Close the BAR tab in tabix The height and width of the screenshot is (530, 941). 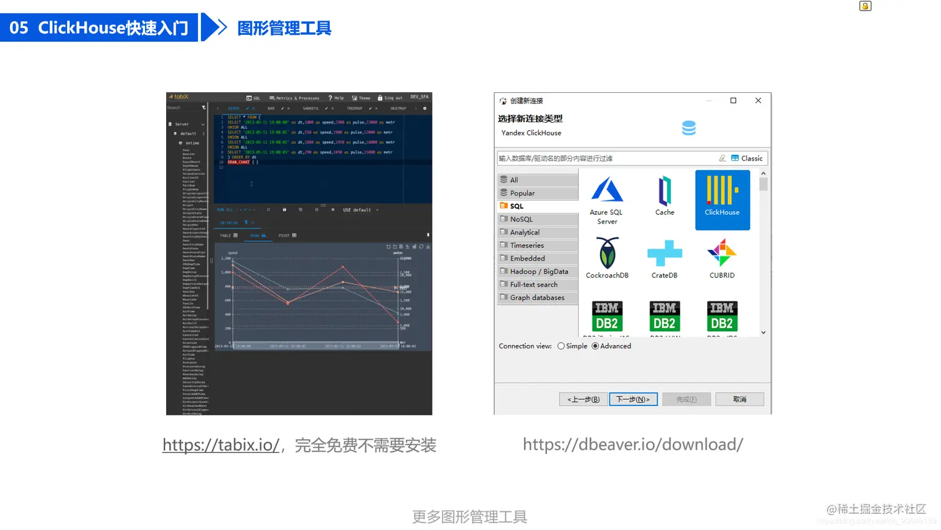click(x=289, y=108)
